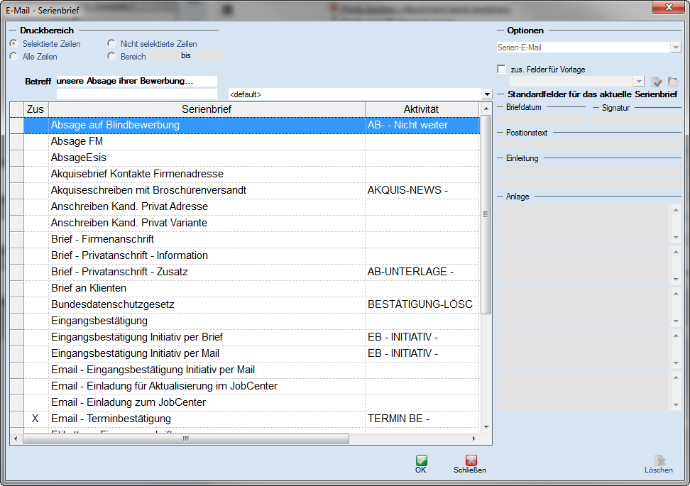Viewport: 690px width, 486px height.
Task: Click the list's vertical scrollbar down arrow
Action: coord(486,426)
